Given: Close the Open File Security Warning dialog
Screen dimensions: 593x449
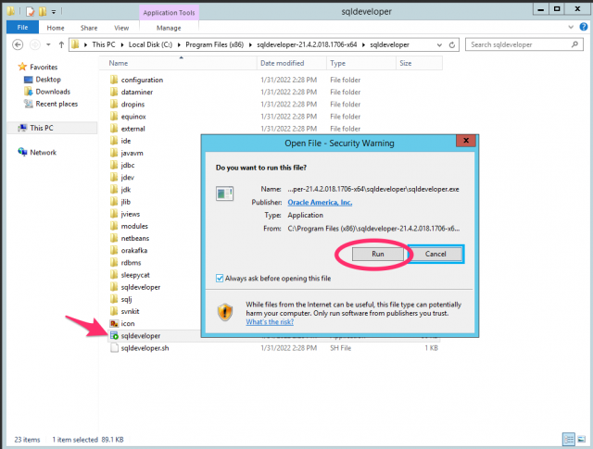Looking at the screenshot, I should tap(466, 141).
